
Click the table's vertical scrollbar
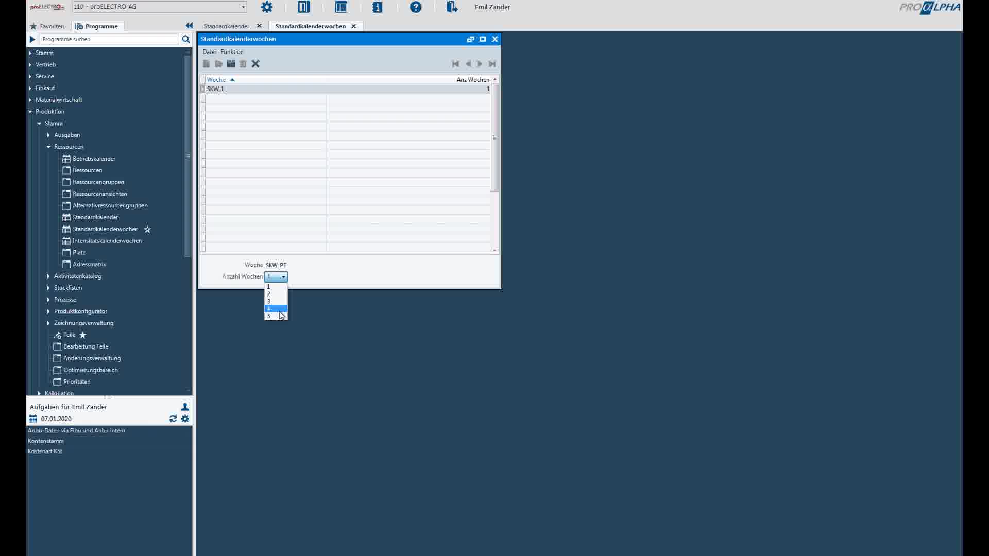pyautogui.click(x=494, y=138)
